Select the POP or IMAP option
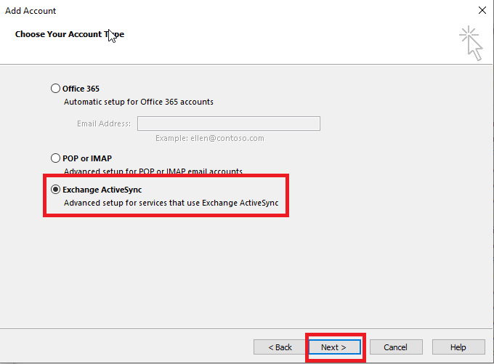The height and width of the screenshot is (364, 494). pyautogui.click(x=55, y=158)
